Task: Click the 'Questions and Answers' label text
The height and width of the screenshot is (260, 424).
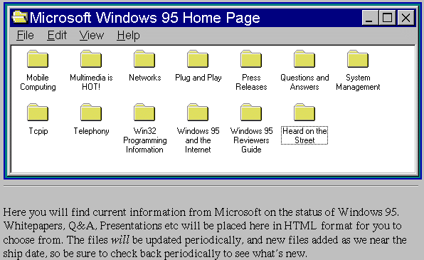Action: pos(304,83)
